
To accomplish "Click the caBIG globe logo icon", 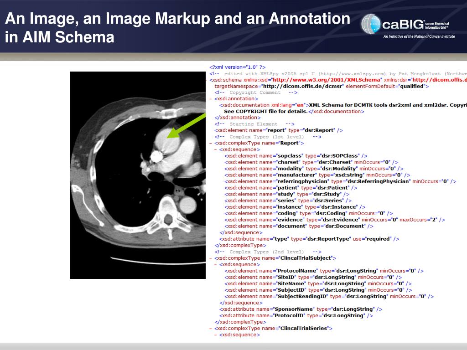I will 371,23.
